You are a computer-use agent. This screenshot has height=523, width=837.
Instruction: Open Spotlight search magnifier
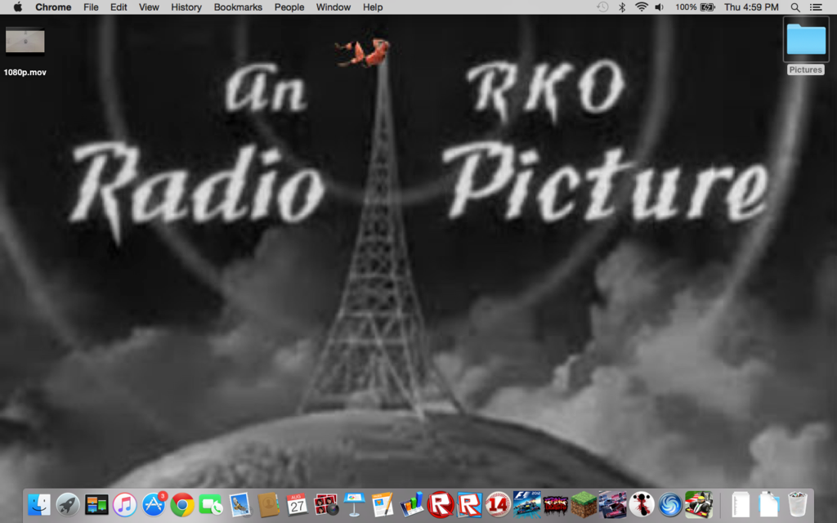tap(795, 7)
